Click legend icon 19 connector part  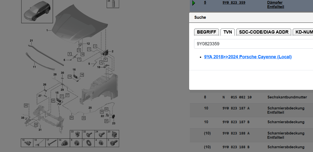[27, 143]
